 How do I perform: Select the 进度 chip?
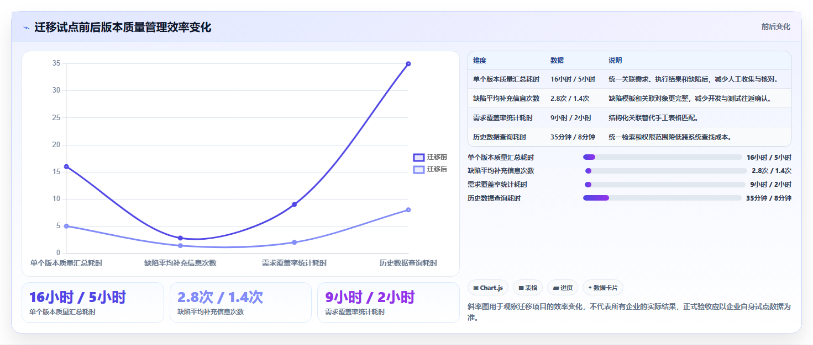[563, 288]
